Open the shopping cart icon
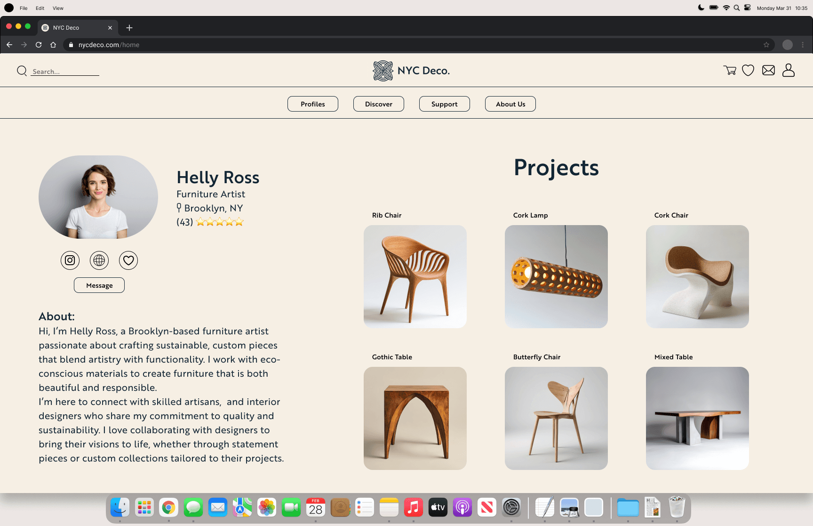 click(x=730, y=70)
